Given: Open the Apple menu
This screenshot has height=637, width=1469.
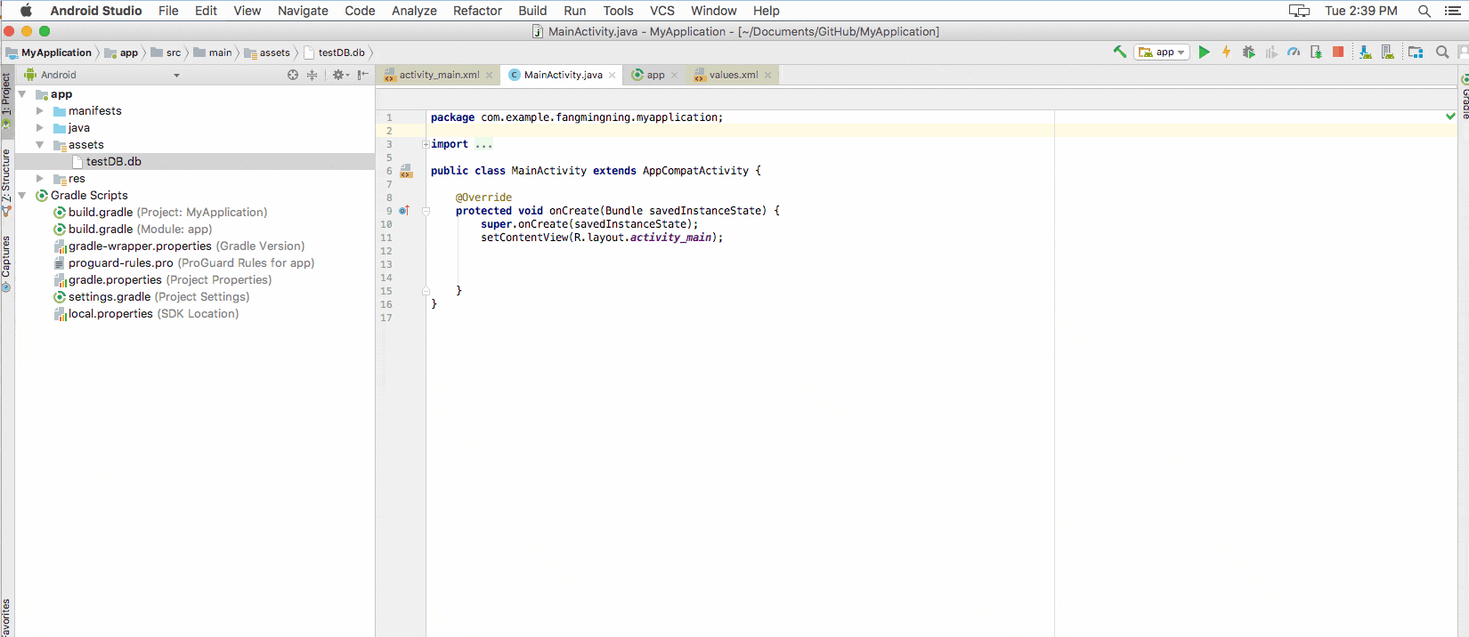Looking at the screenshot, I should coord(26,11).
